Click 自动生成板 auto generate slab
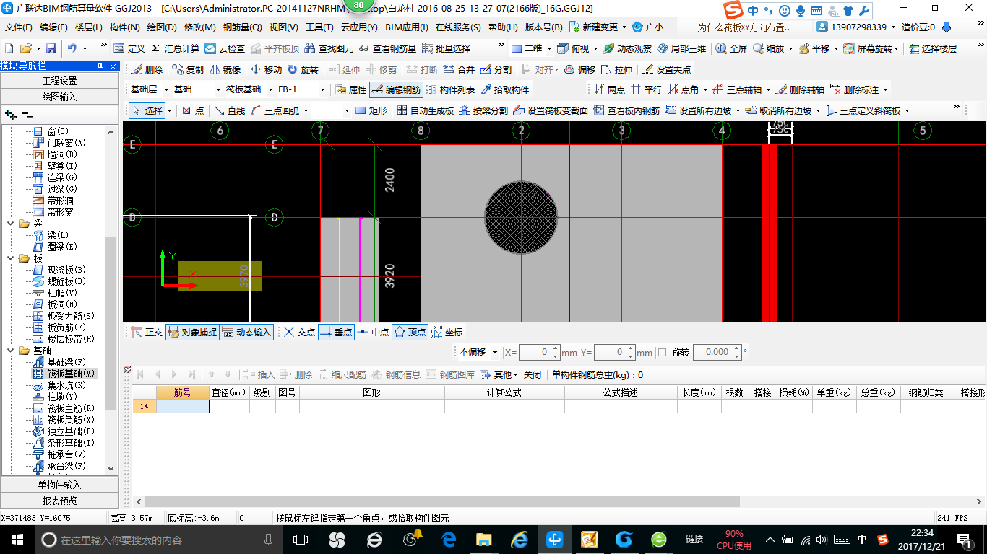Screen dimensions: 987x554 point(425,110)
